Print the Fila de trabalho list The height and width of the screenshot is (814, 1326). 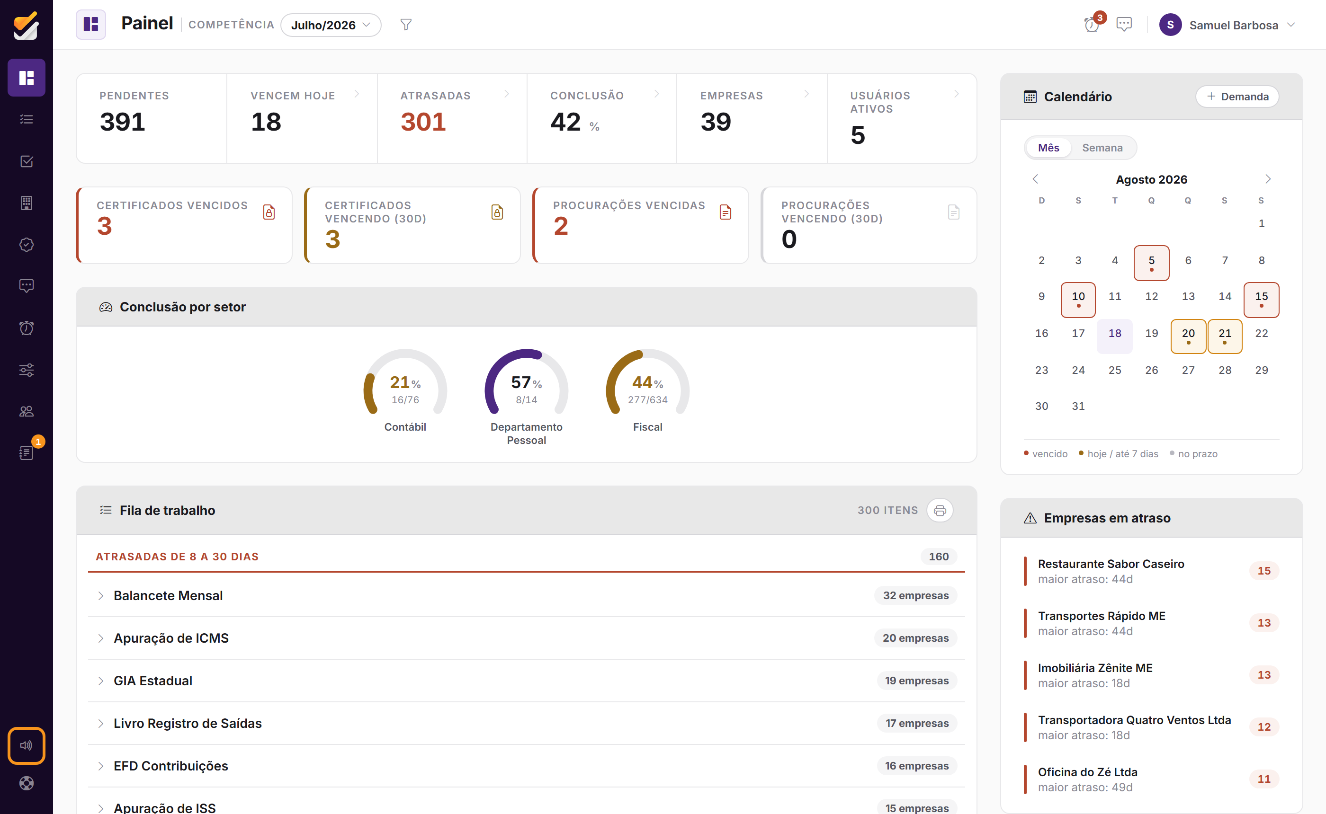click(x=940, y=510)
